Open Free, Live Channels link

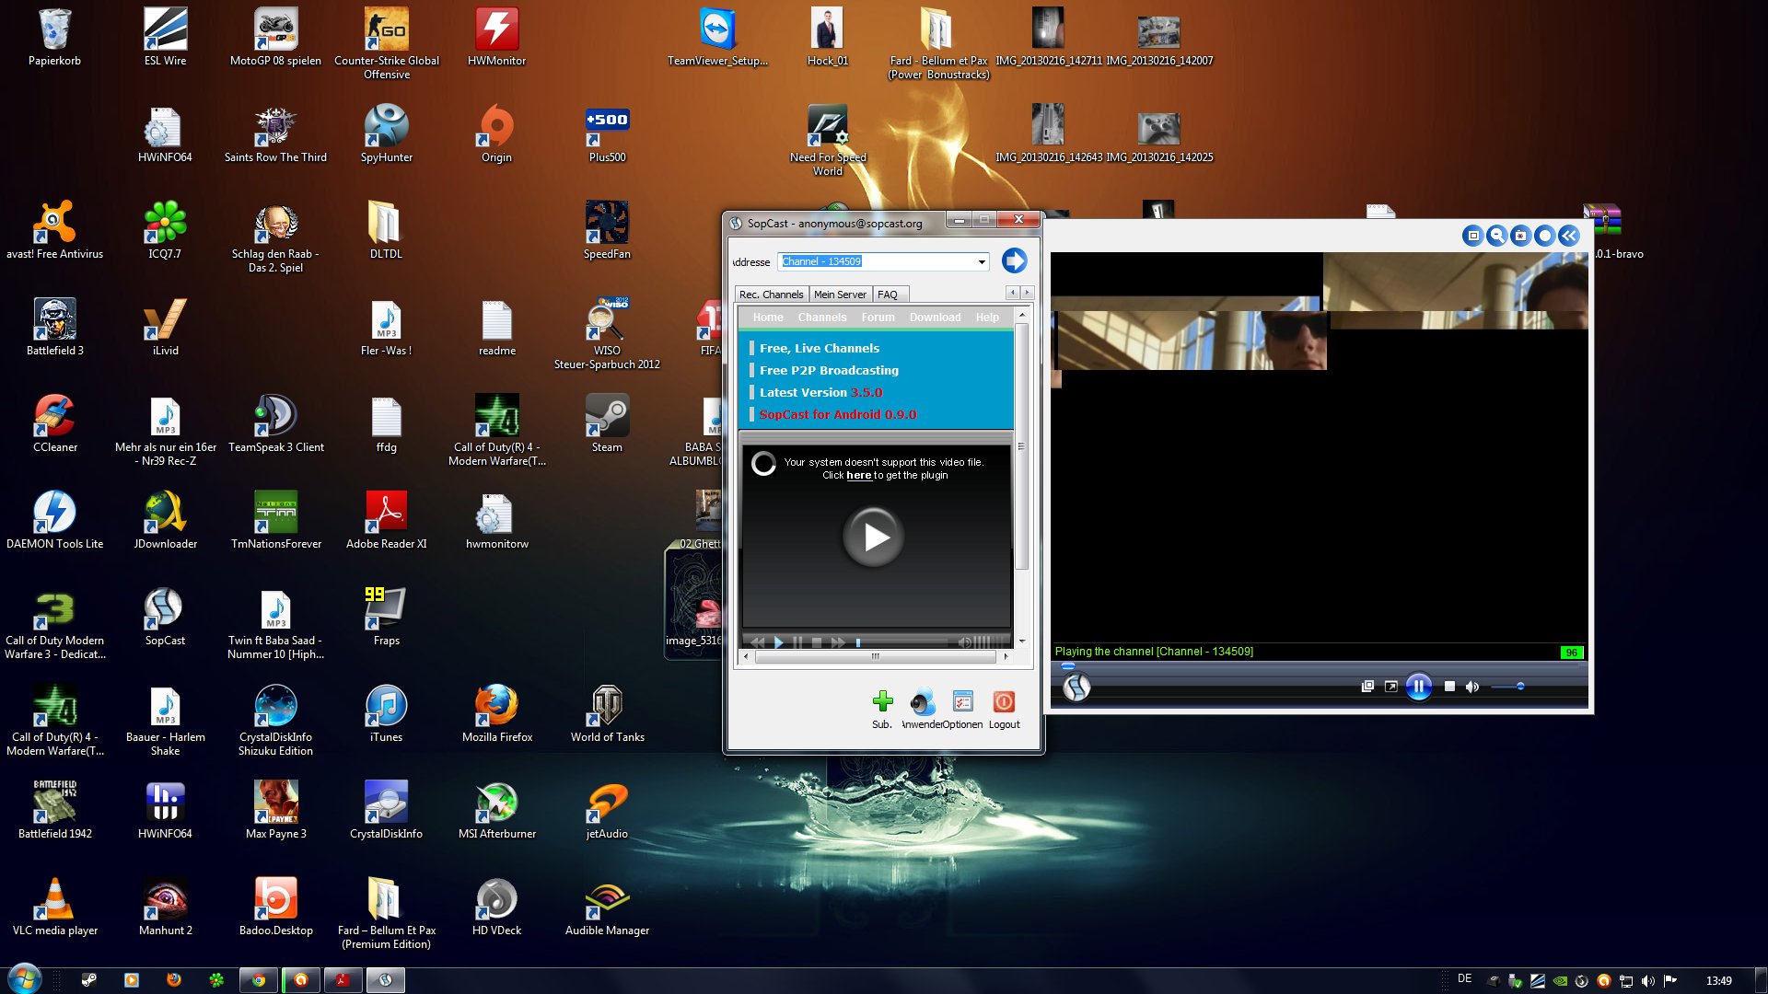(819, 349)
